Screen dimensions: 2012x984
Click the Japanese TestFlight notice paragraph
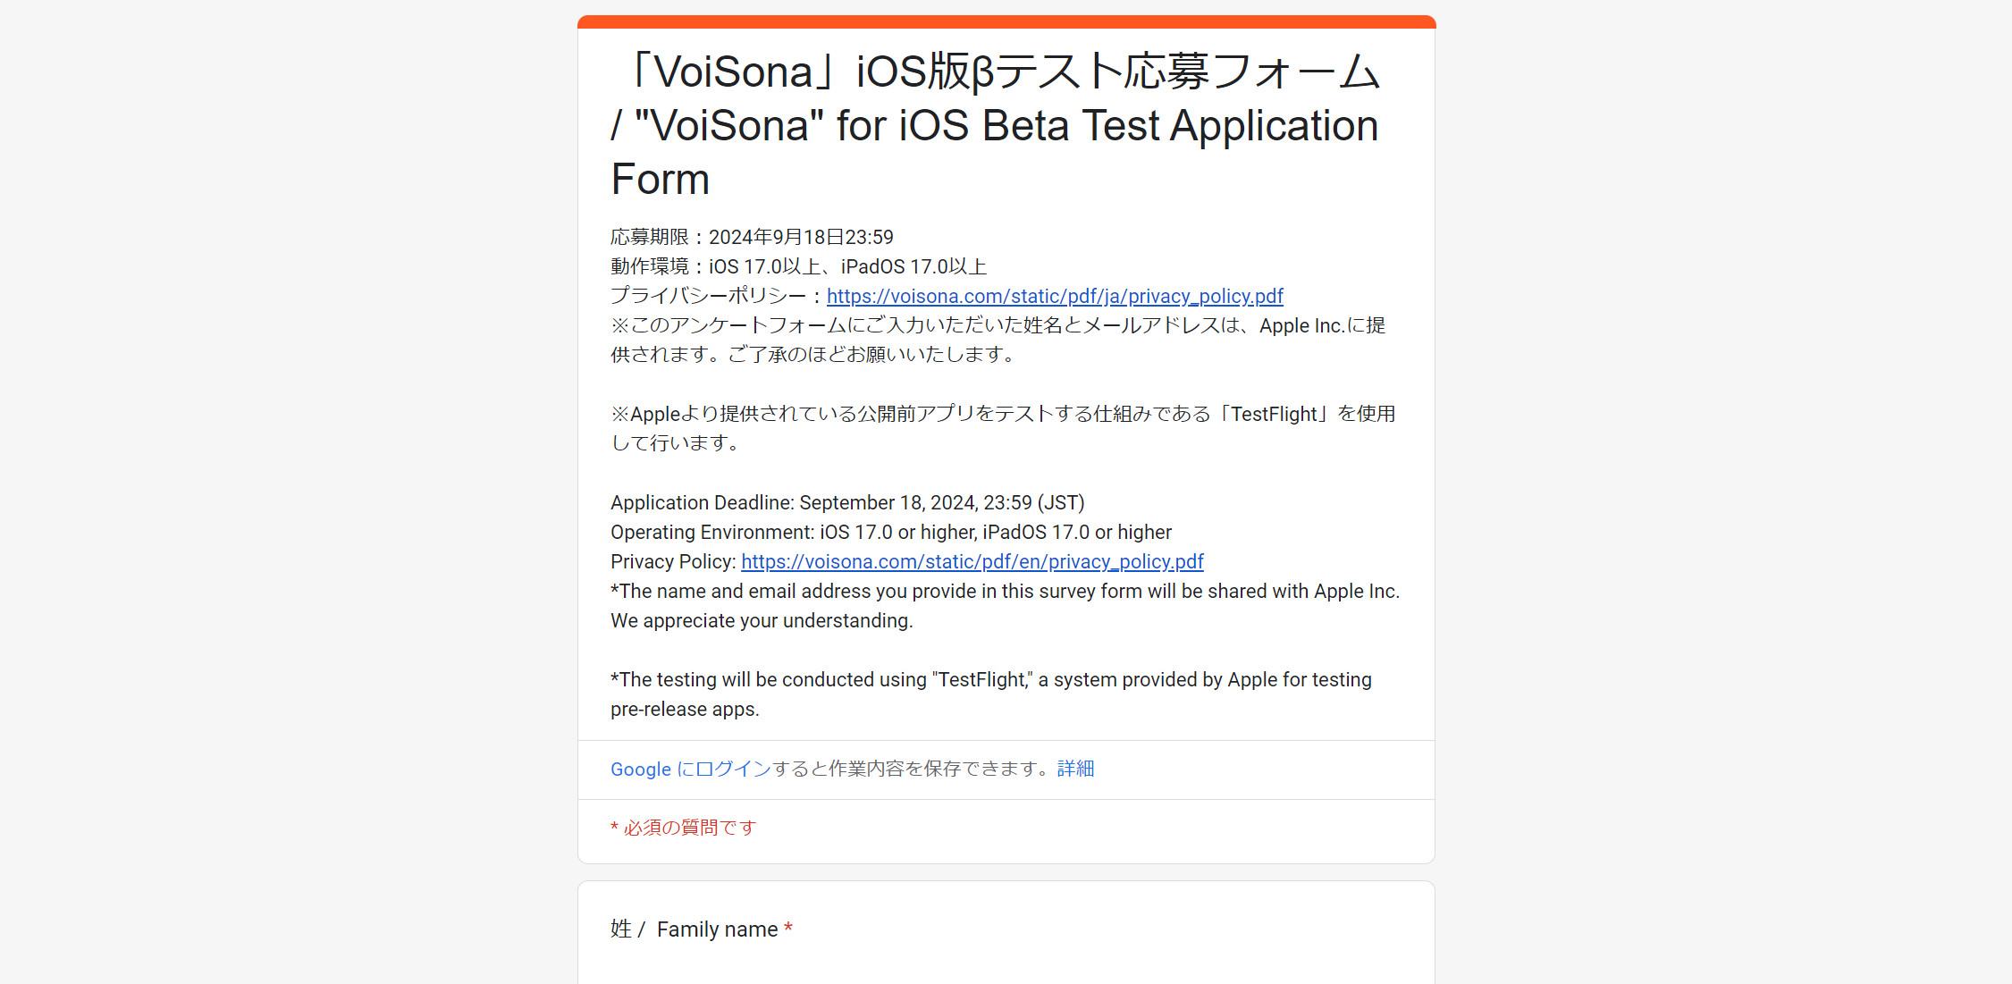click(1003, 428)
